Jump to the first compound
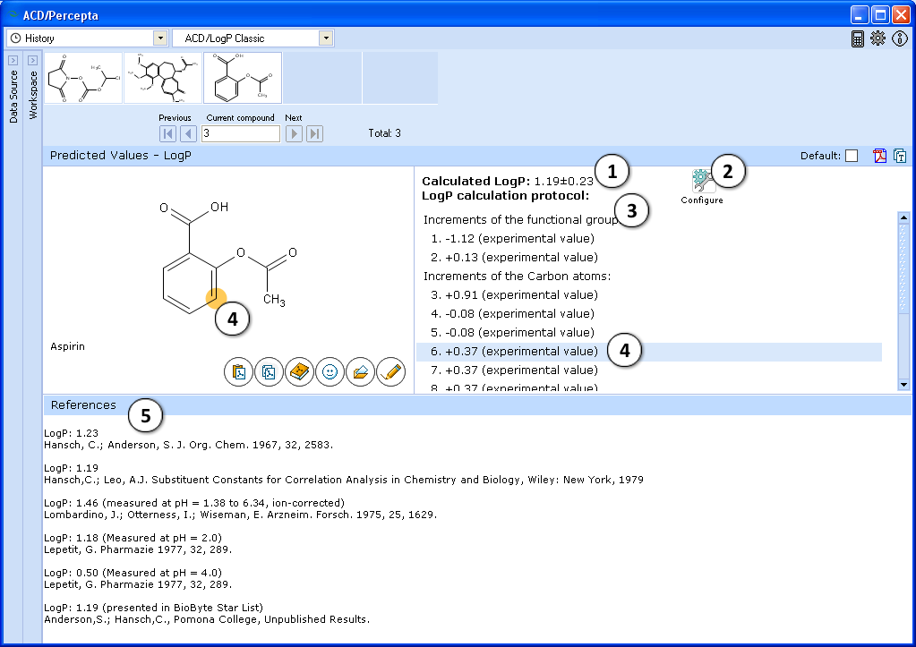 (167, 133)
